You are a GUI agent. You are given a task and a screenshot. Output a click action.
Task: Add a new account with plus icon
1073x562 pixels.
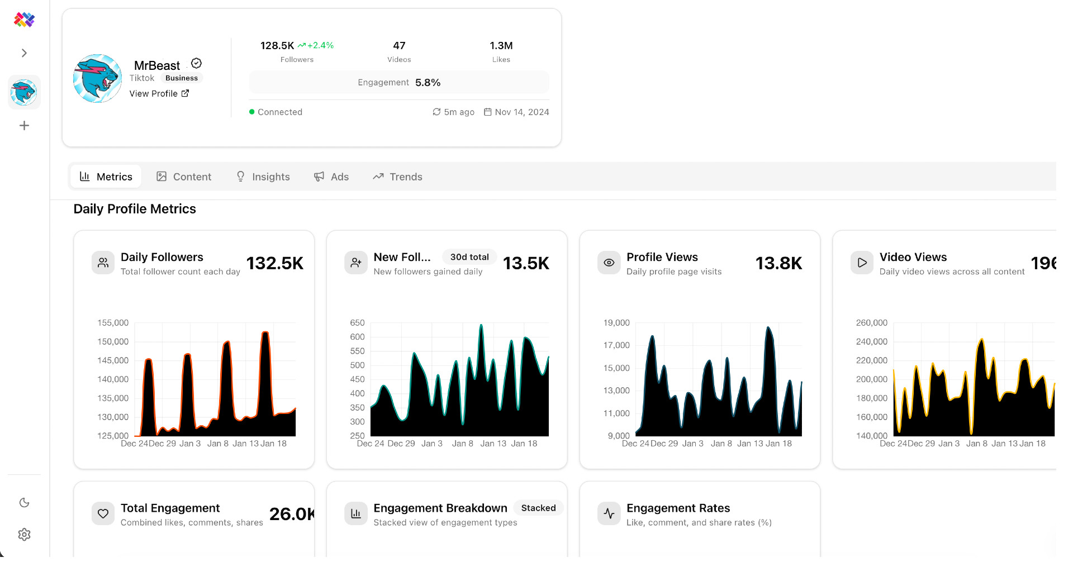[x=24, y=126]
